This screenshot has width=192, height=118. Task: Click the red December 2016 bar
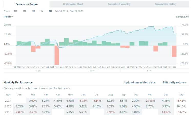pos(174,51)
